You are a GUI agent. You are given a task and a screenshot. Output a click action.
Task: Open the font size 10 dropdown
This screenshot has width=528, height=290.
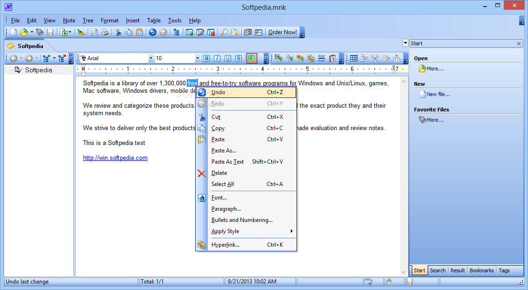(x=197, y=59)
